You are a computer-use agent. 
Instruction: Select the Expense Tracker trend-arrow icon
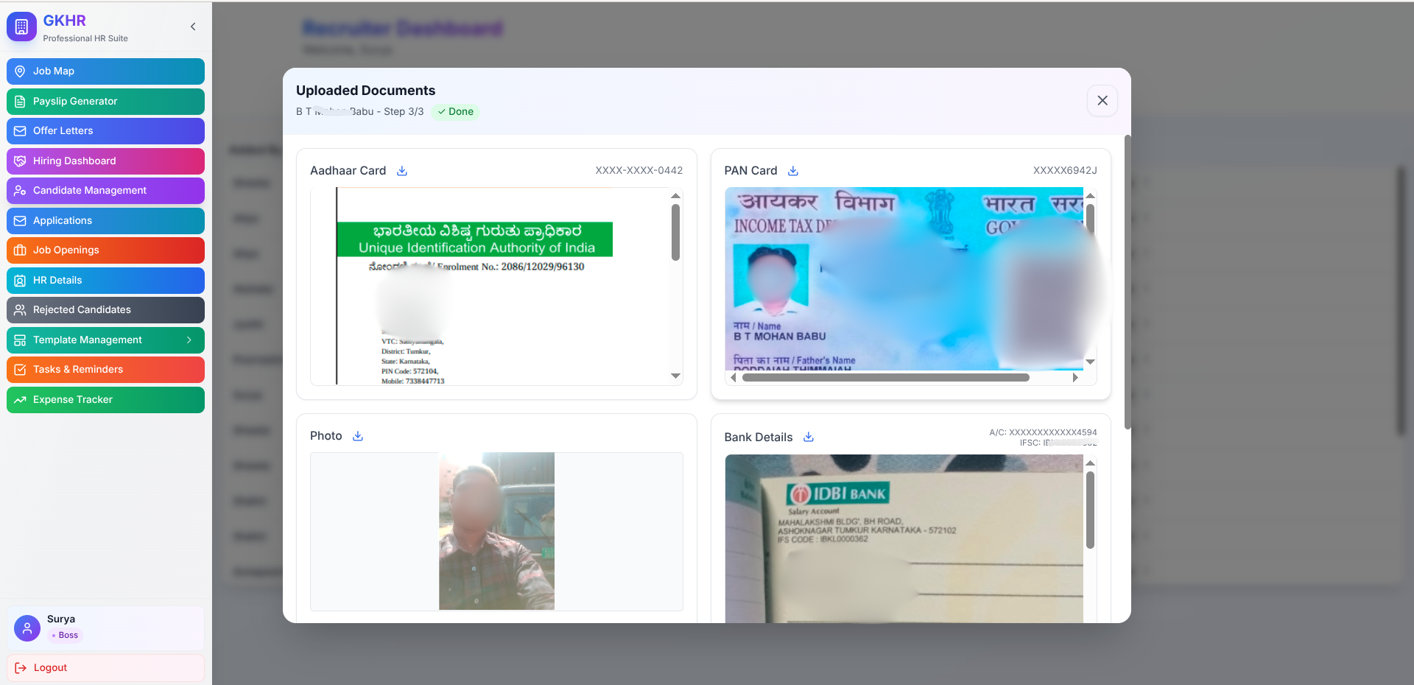pos(20,399)
